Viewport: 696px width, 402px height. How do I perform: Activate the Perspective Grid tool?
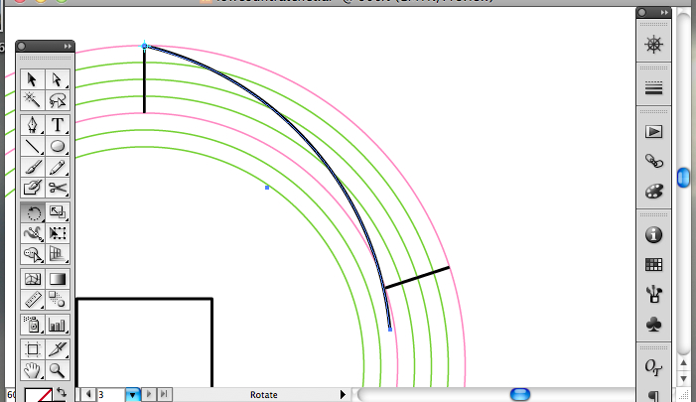[58, 254]
